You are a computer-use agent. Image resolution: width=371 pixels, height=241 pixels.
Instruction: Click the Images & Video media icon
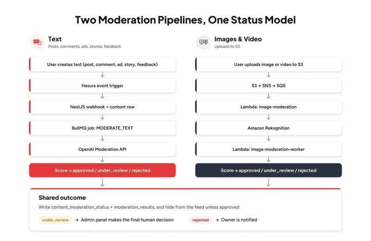tap(204, 42)
